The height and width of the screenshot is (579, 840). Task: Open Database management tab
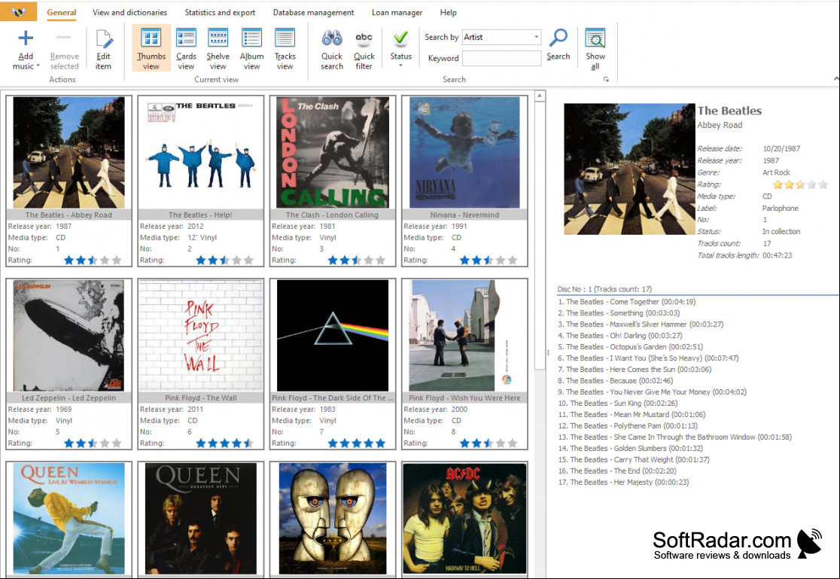(313, 12)
